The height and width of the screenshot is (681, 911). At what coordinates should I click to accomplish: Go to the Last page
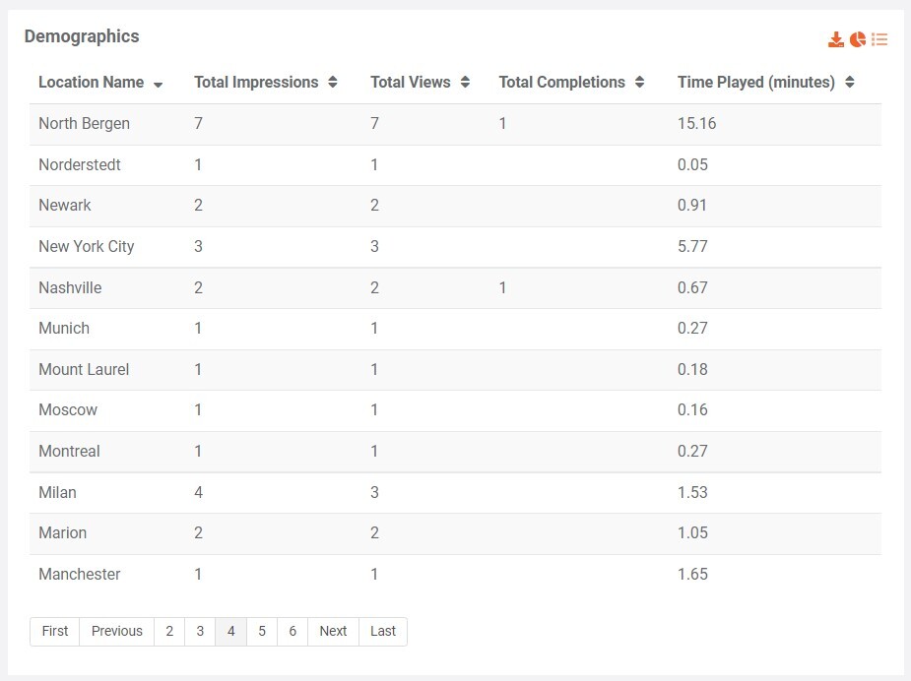tap(383, 631)
